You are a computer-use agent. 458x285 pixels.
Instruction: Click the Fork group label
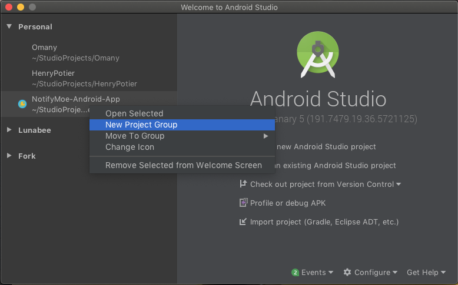(x=27, y=156)
